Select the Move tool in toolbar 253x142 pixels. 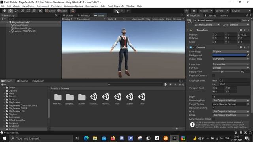coord(10,11)
